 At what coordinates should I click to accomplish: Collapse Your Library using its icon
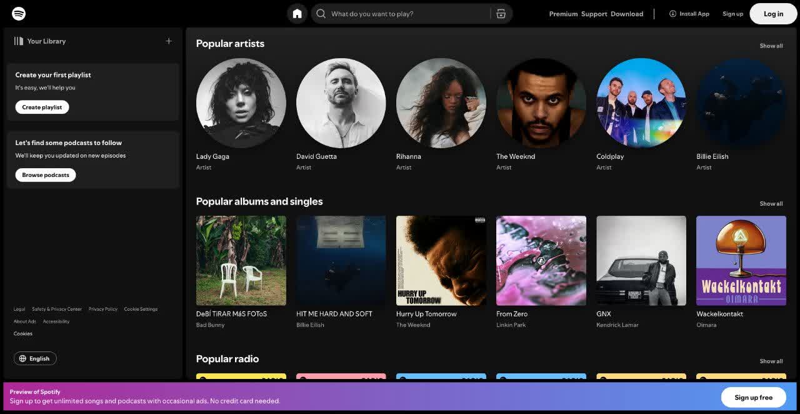[19, 41]
